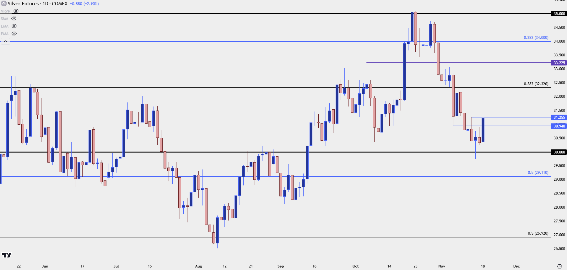Select the SMA indicator label
Screen dimensions: 567x270
point(4,18)
